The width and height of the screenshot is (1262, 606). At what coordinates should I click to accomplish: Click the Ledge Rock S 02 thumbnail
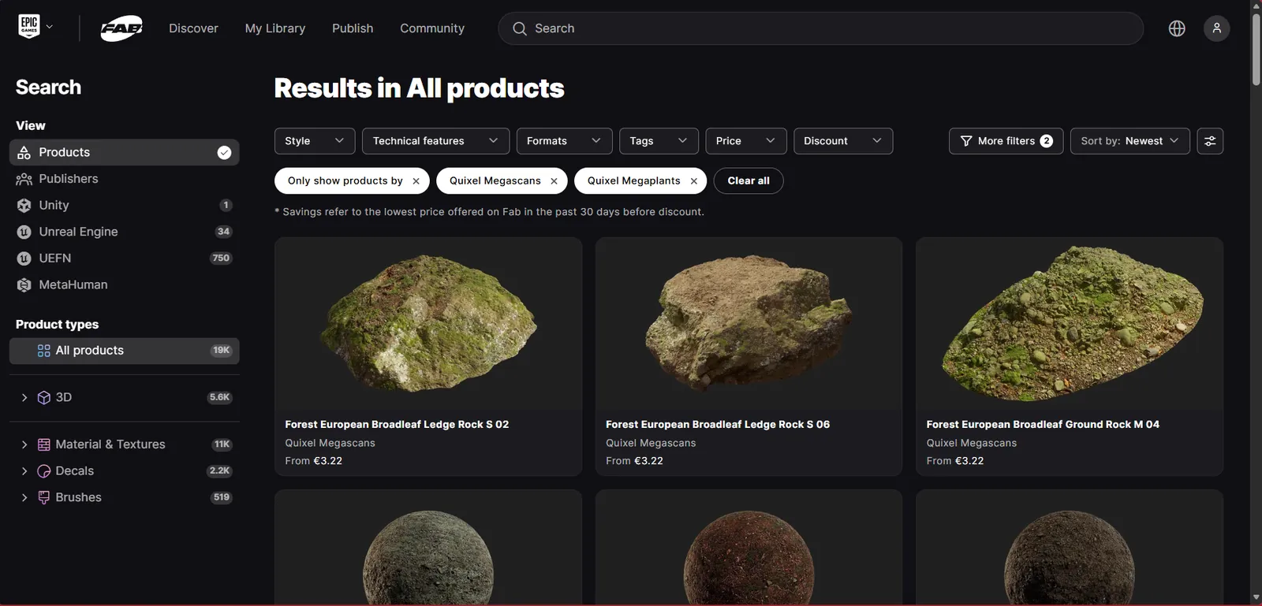pos(428,324)
